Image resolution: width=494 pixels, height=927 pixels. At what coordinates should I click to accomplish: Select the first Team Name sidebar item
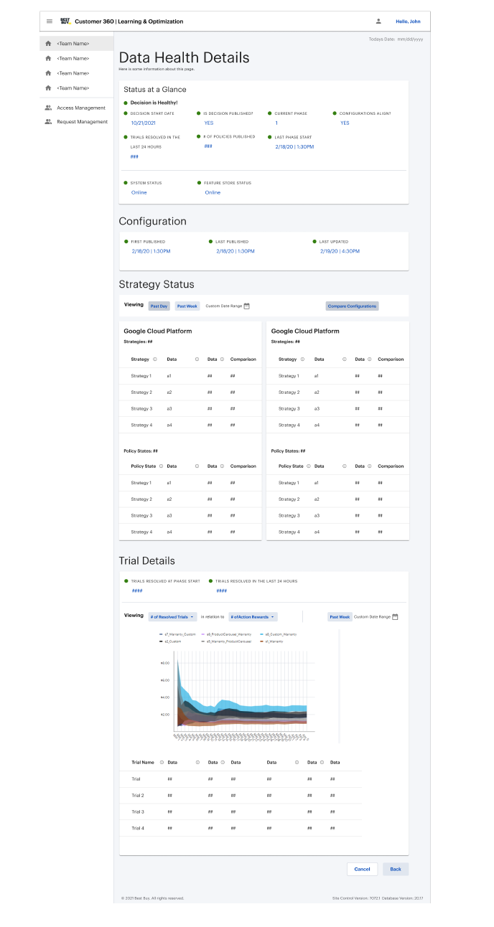click(73, 44)
